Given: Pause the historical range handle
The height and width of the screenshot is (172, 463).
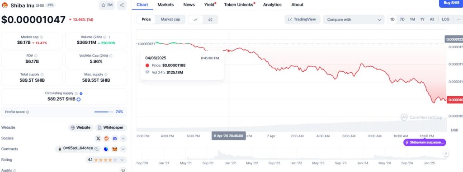Looking at the screenshot, I should point(446,153).
